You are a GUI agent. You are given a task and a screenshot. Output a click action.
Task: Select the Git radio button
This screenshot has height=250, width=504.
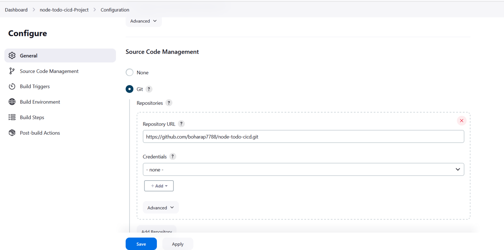coord(130,89)
